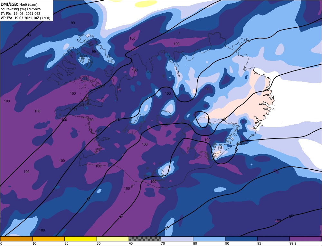The image size is (322, 246).
Task: Select the lavender 70–80 legend swatch
Action: click(x=177, y=239)
